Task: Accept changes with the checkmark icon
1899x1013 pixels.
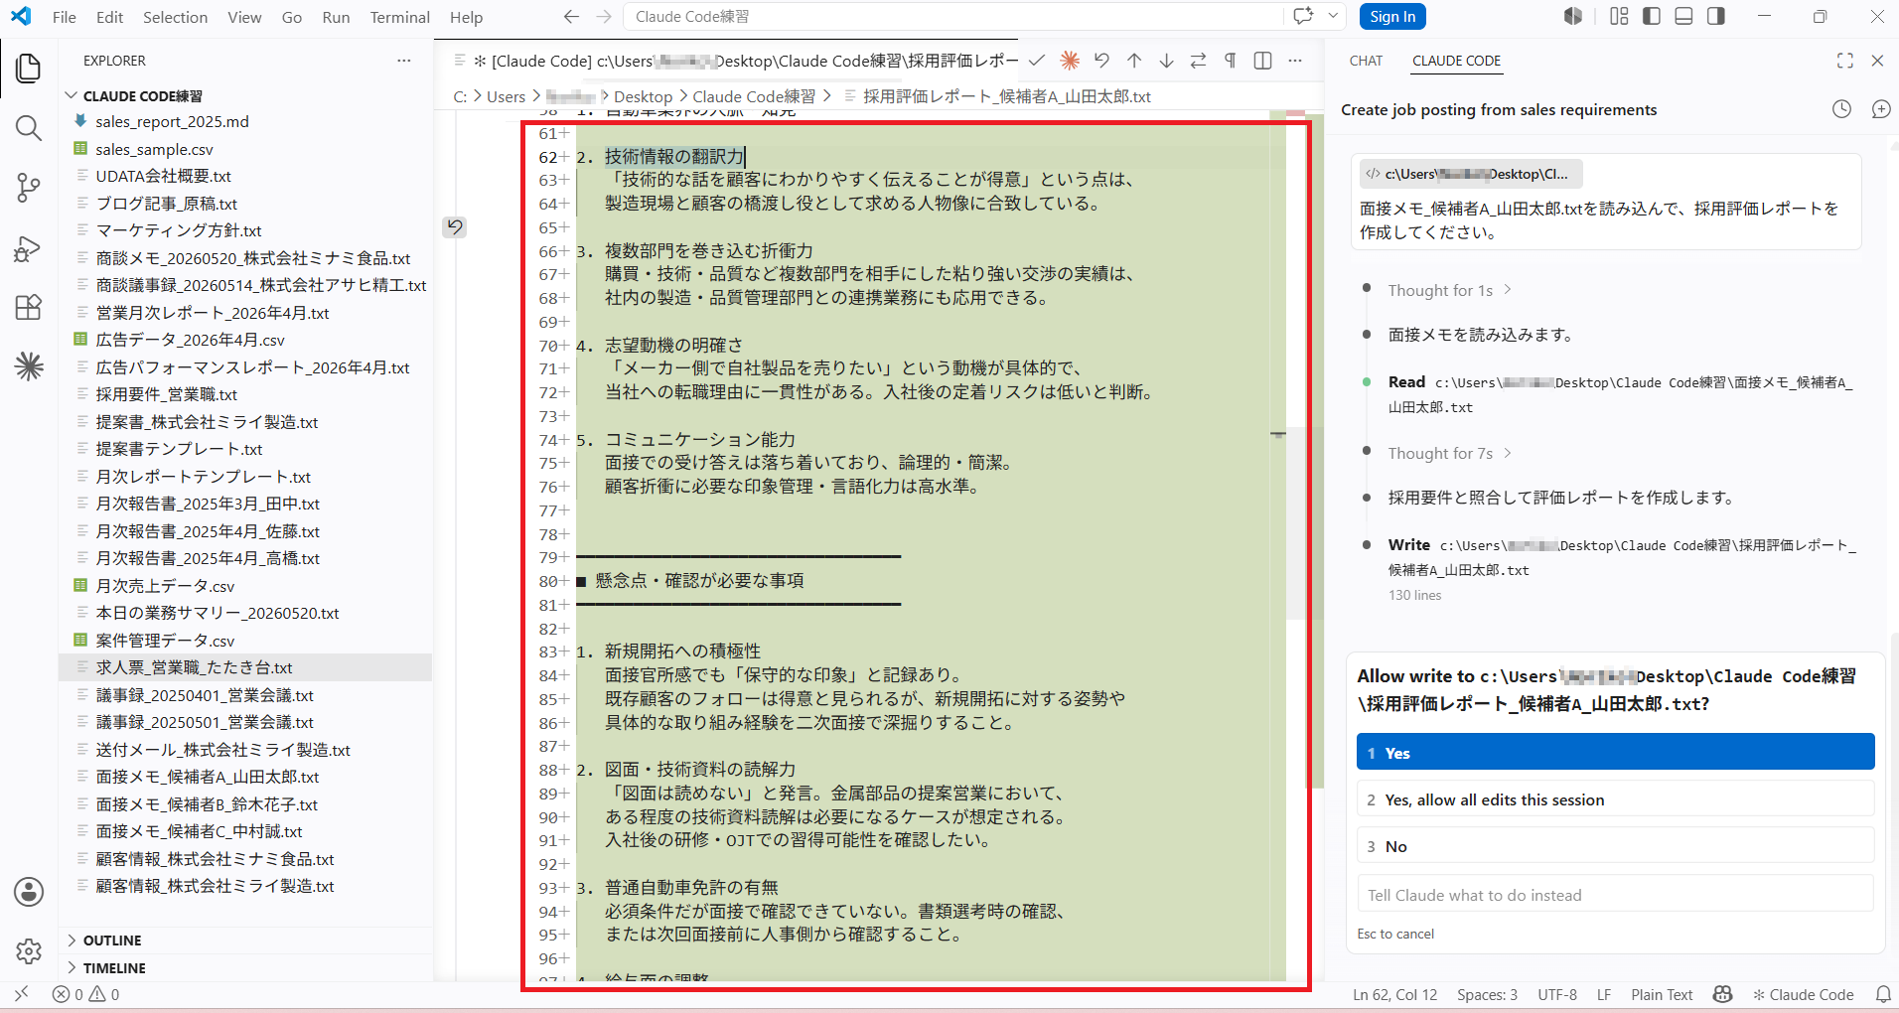Action: tap(1036, 61)
